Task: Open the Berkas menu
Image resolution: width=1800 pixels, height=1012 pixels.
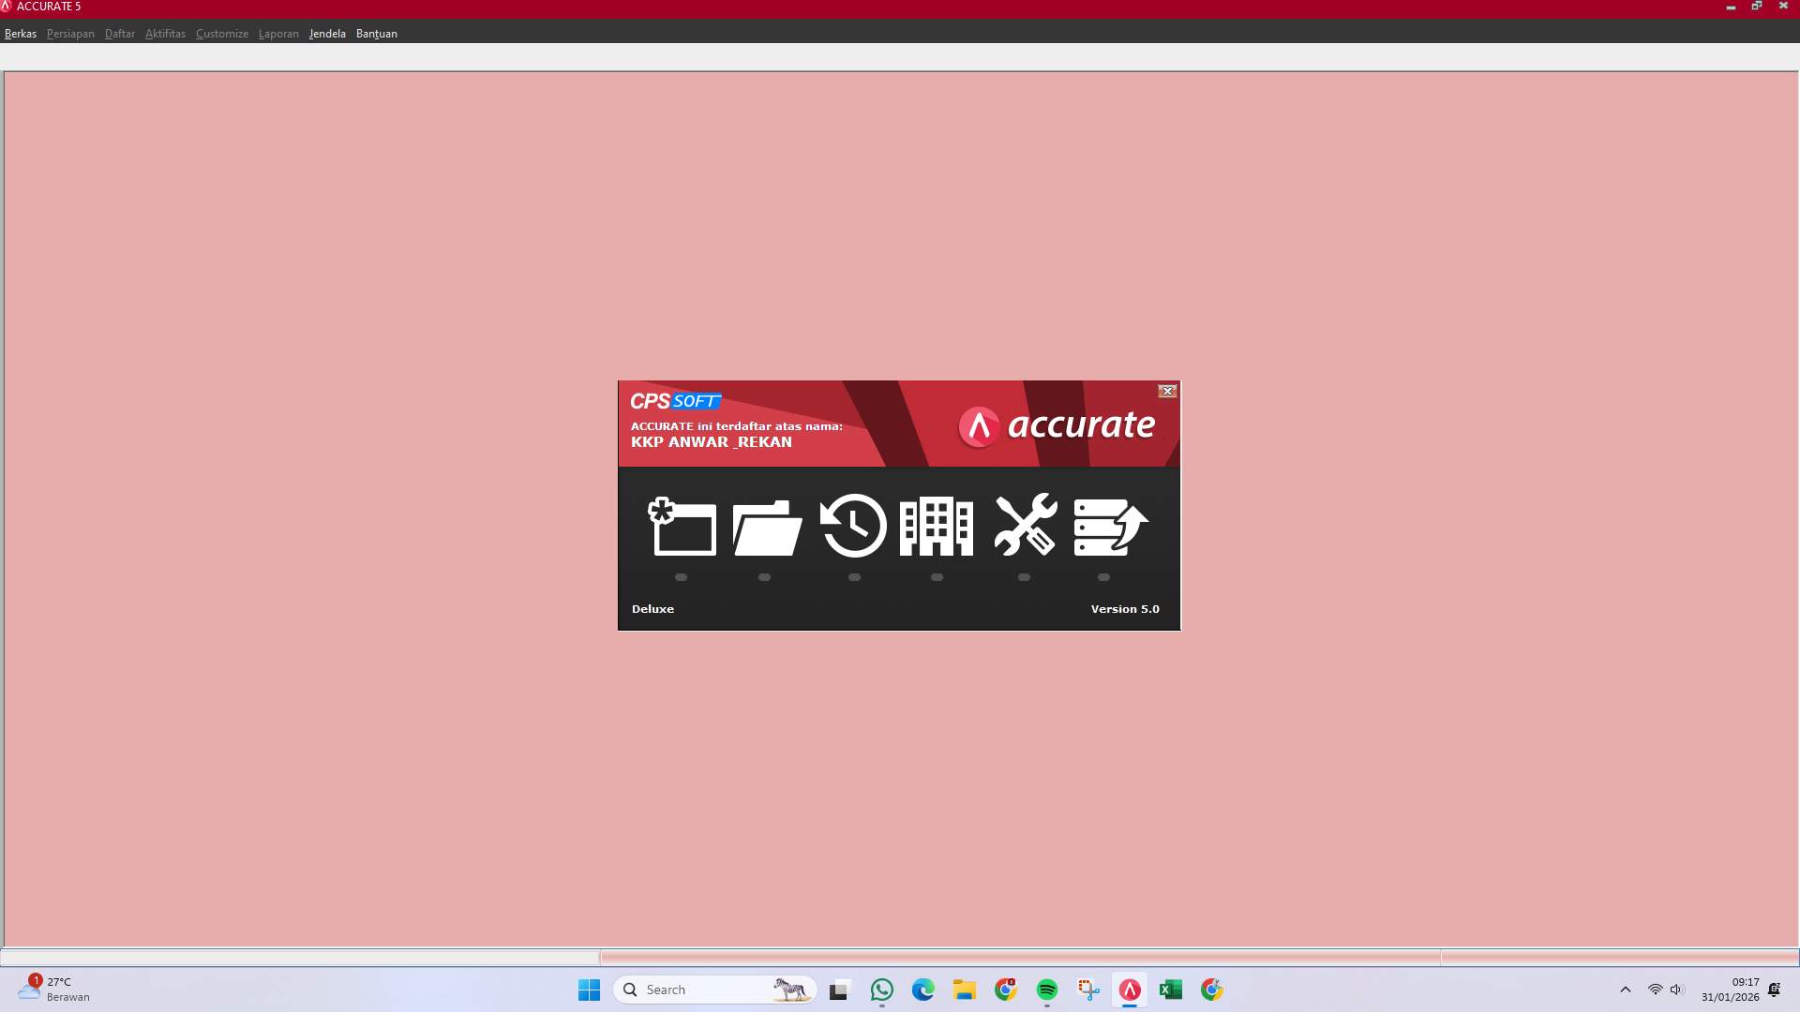Action: click(x=21, y=33)
